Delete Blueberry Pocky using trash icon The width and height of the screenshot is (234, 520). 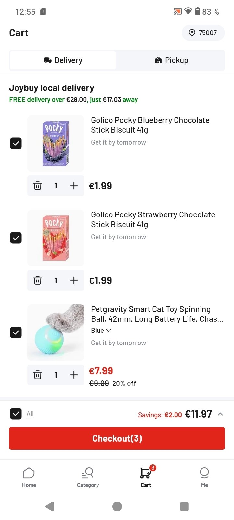[38, 186]
